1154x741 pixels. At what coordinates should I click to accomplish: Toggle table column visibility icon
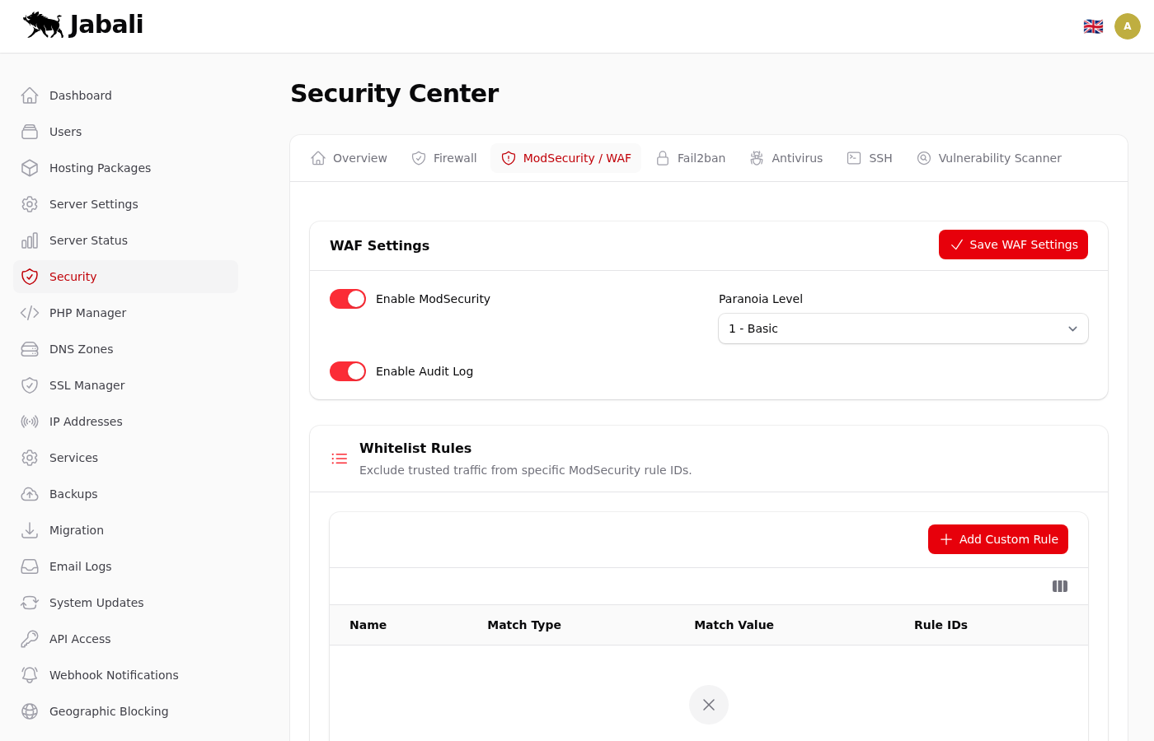[x=1060, y=586]
